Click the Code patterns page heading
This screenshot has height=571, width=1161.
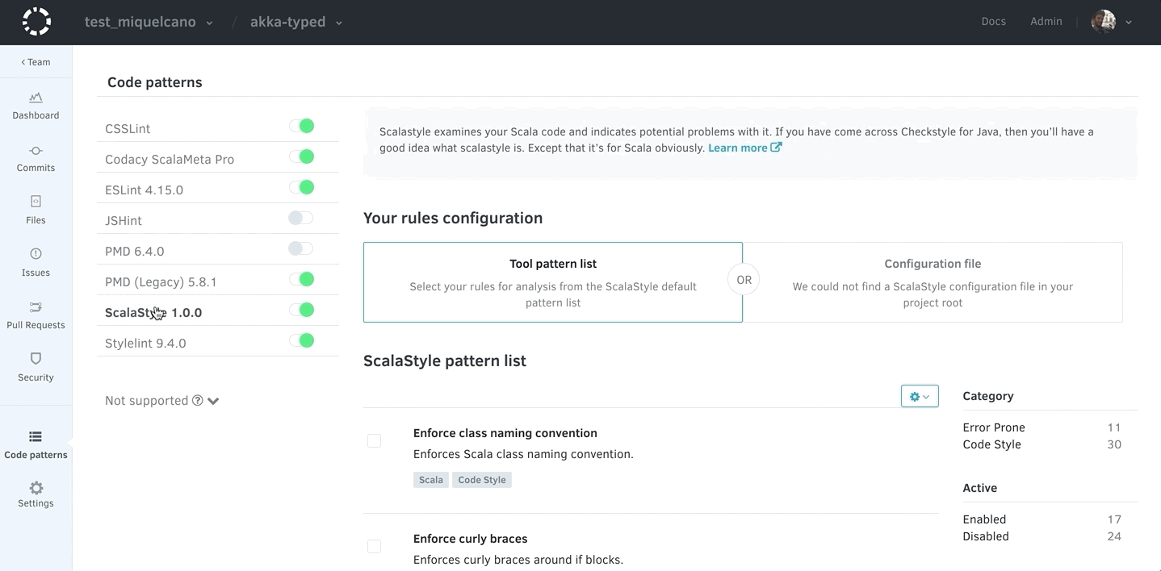[155, 82]
